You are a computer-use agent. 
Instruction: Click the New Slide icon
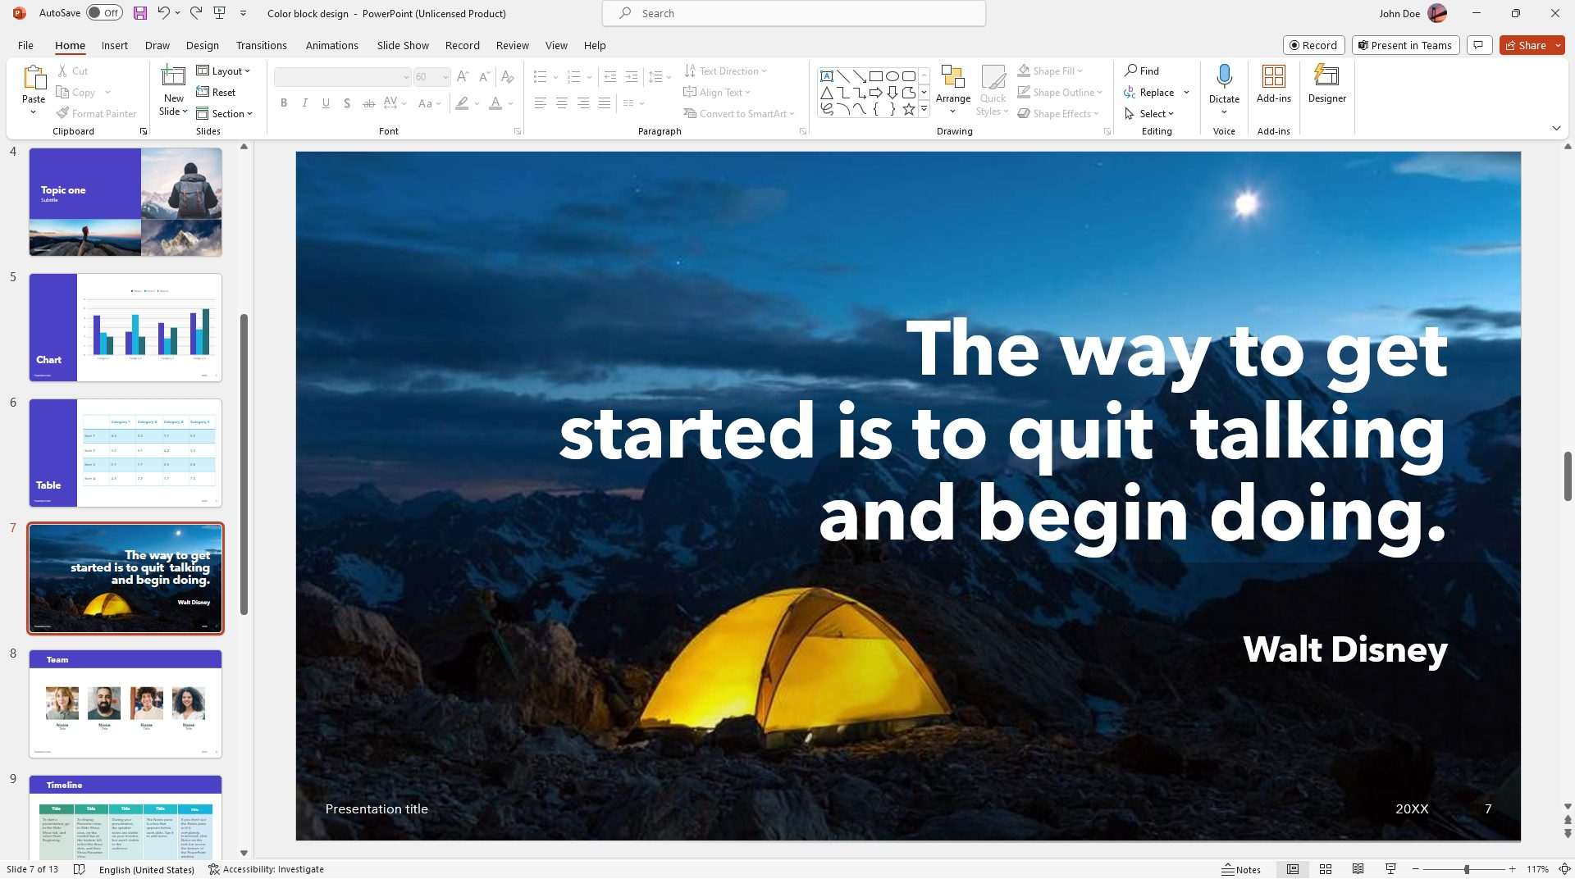173,76
